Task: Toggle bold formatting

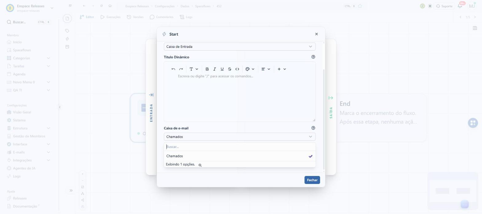Action: point(207,69)
